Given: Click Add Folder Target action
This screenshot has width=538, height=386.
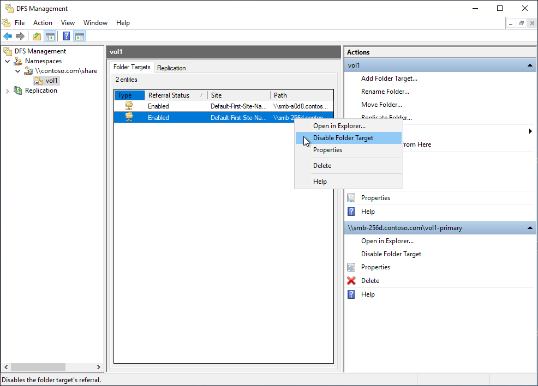Looking at the screenshot, I should pyautogui.click(x=389, y=79).
